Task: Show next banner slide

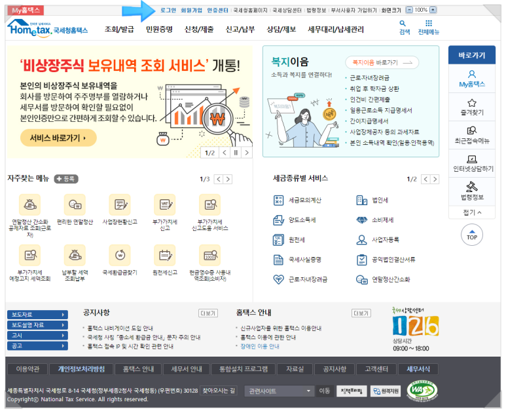Action: (x=247, y=153)
